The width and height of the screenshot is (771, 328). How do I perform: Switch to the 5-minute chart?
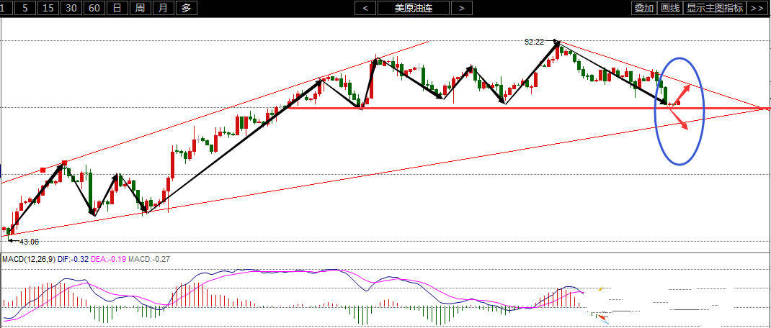click(x=25, y=8)
